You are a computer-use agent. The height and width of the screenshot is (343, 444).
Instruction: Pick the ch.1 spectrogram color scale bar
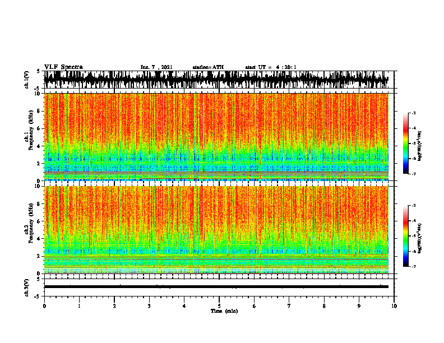[406, 143]
